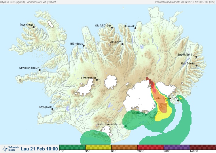
Task: Click the Veðurstofa Íslands logo
Action: [10, 149]
